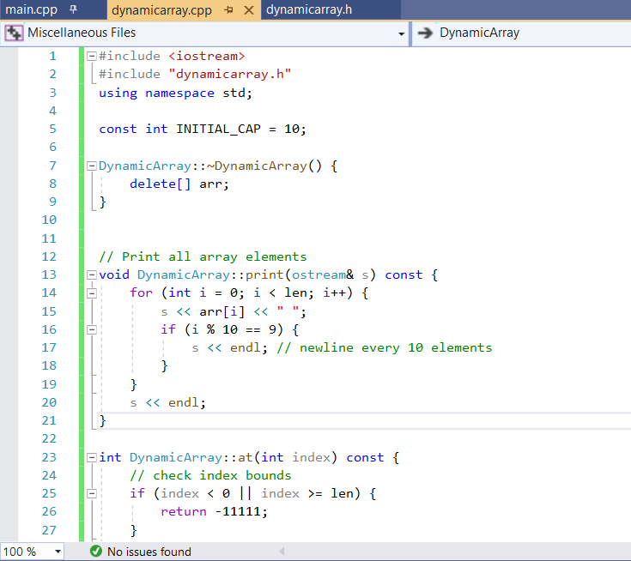
Task: Click 'return' keyword on line 26
Action: click(x=184, y=511)
